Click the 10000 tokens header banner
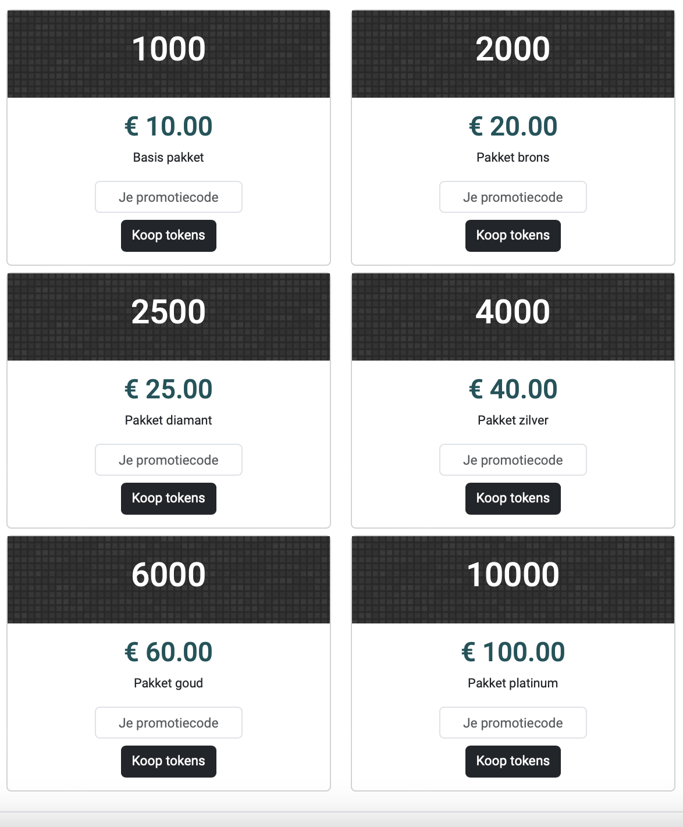Screen dimensions: 683x827 (513, 579)
